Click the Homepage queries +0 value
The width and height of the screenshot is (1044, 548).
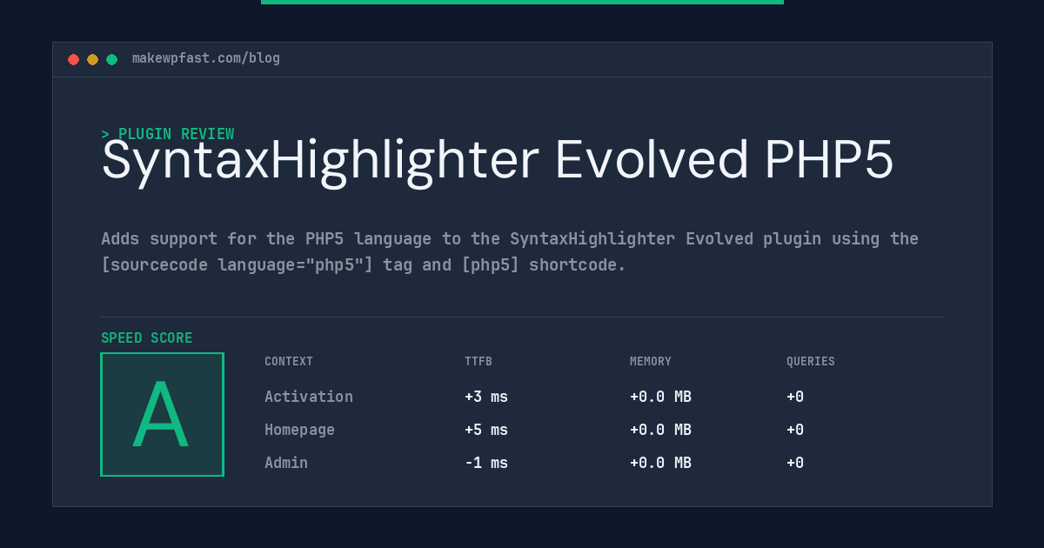click(795, 430)
